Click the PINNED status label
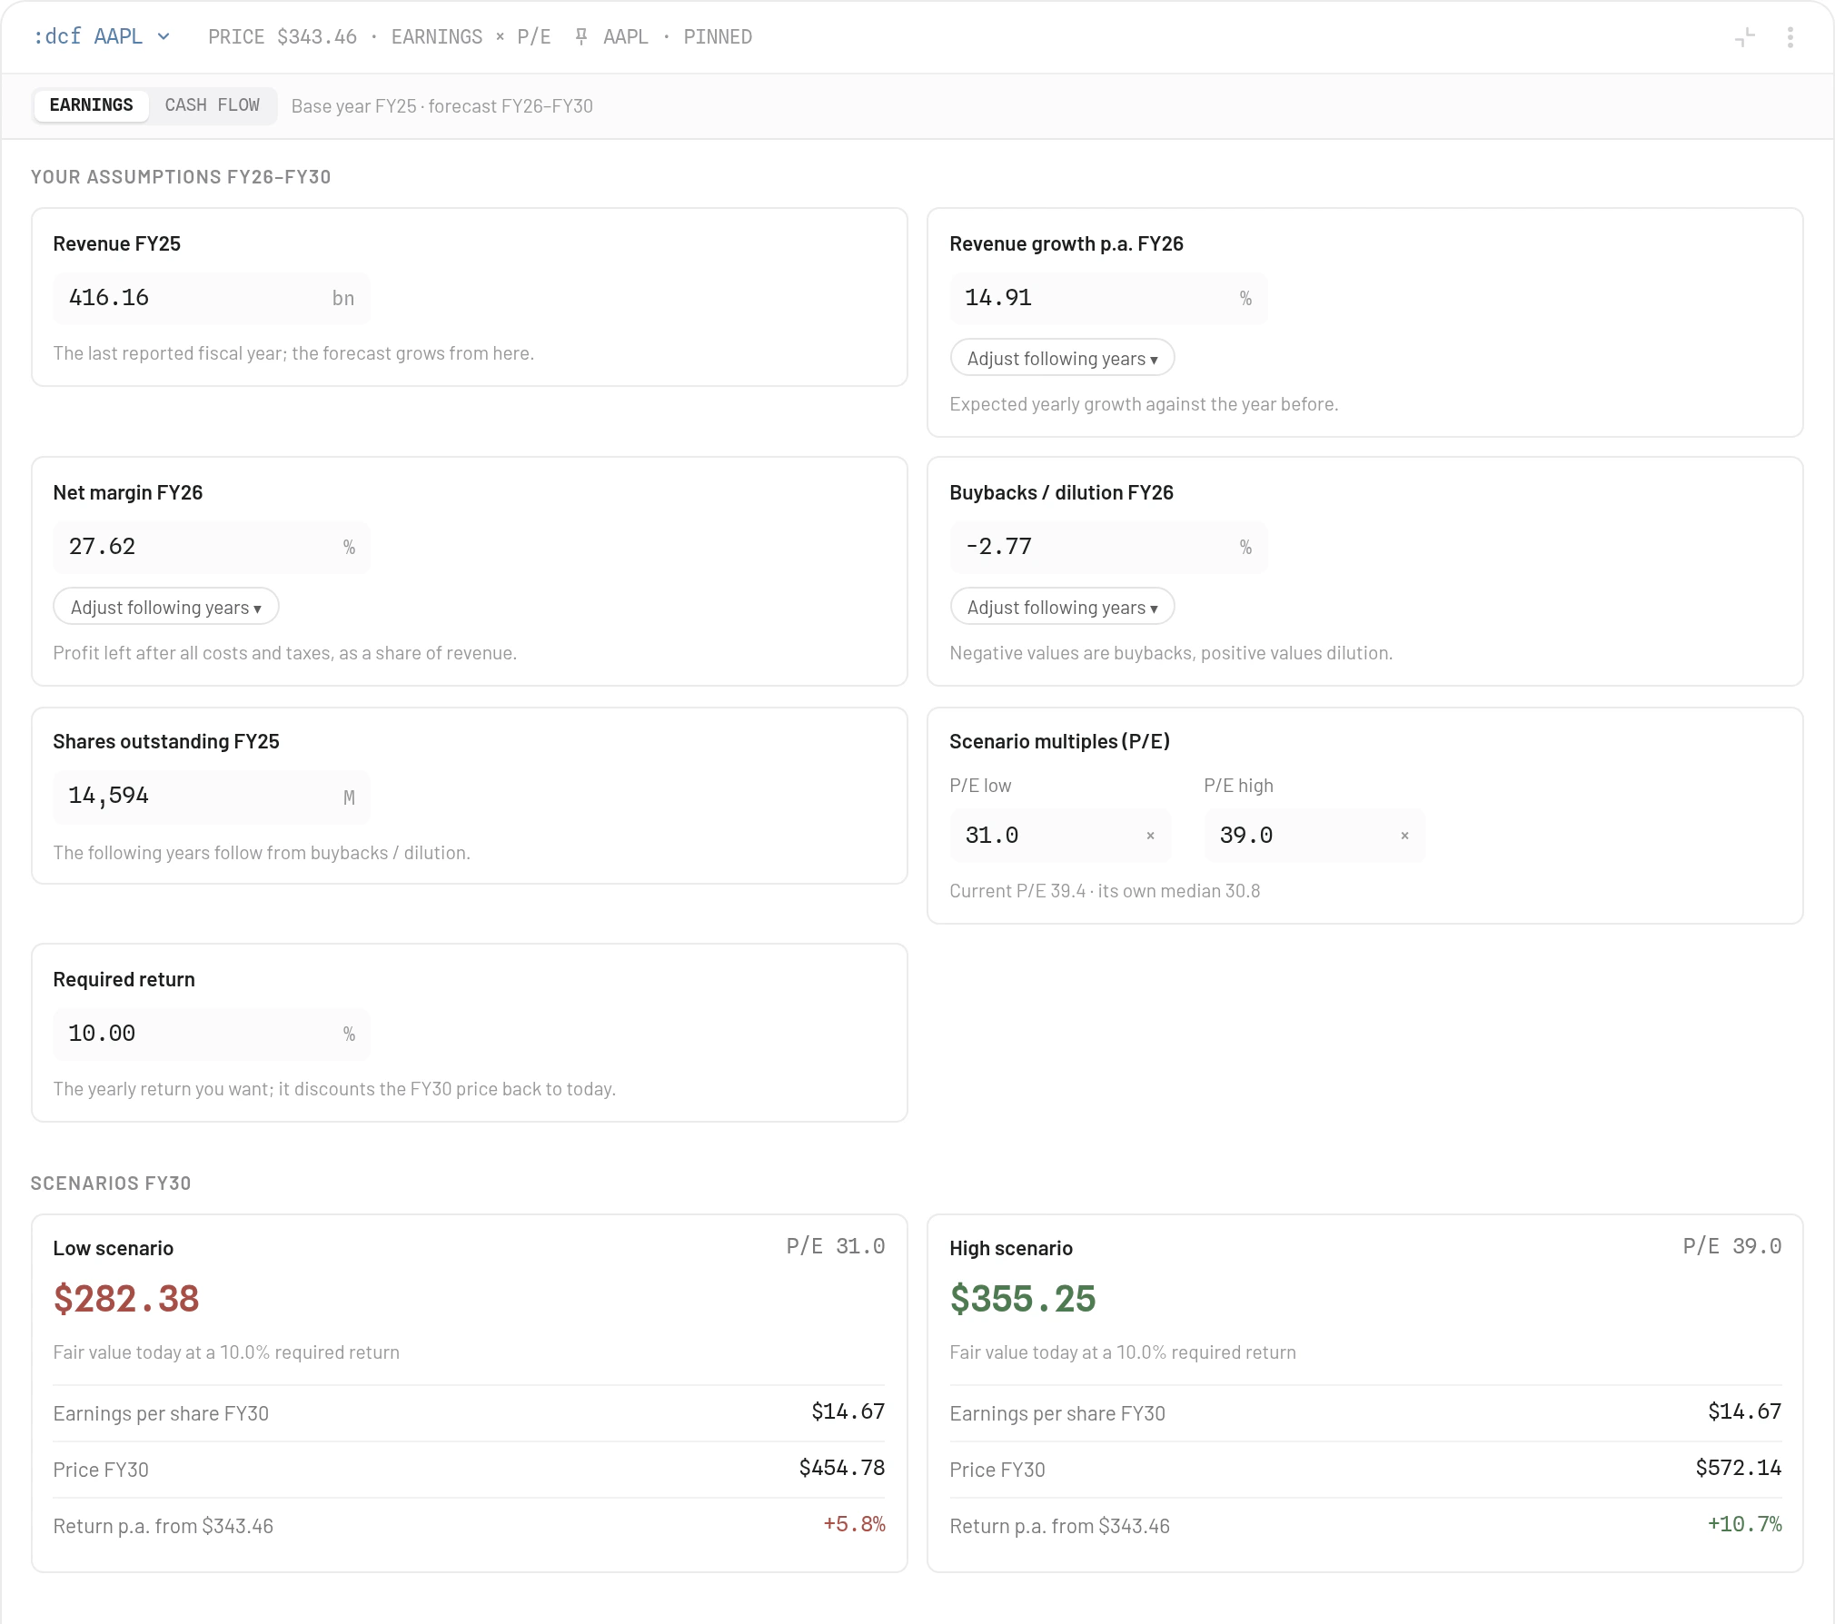The width and height of the screenshot is (1835, 1624). tap(718, 37)
